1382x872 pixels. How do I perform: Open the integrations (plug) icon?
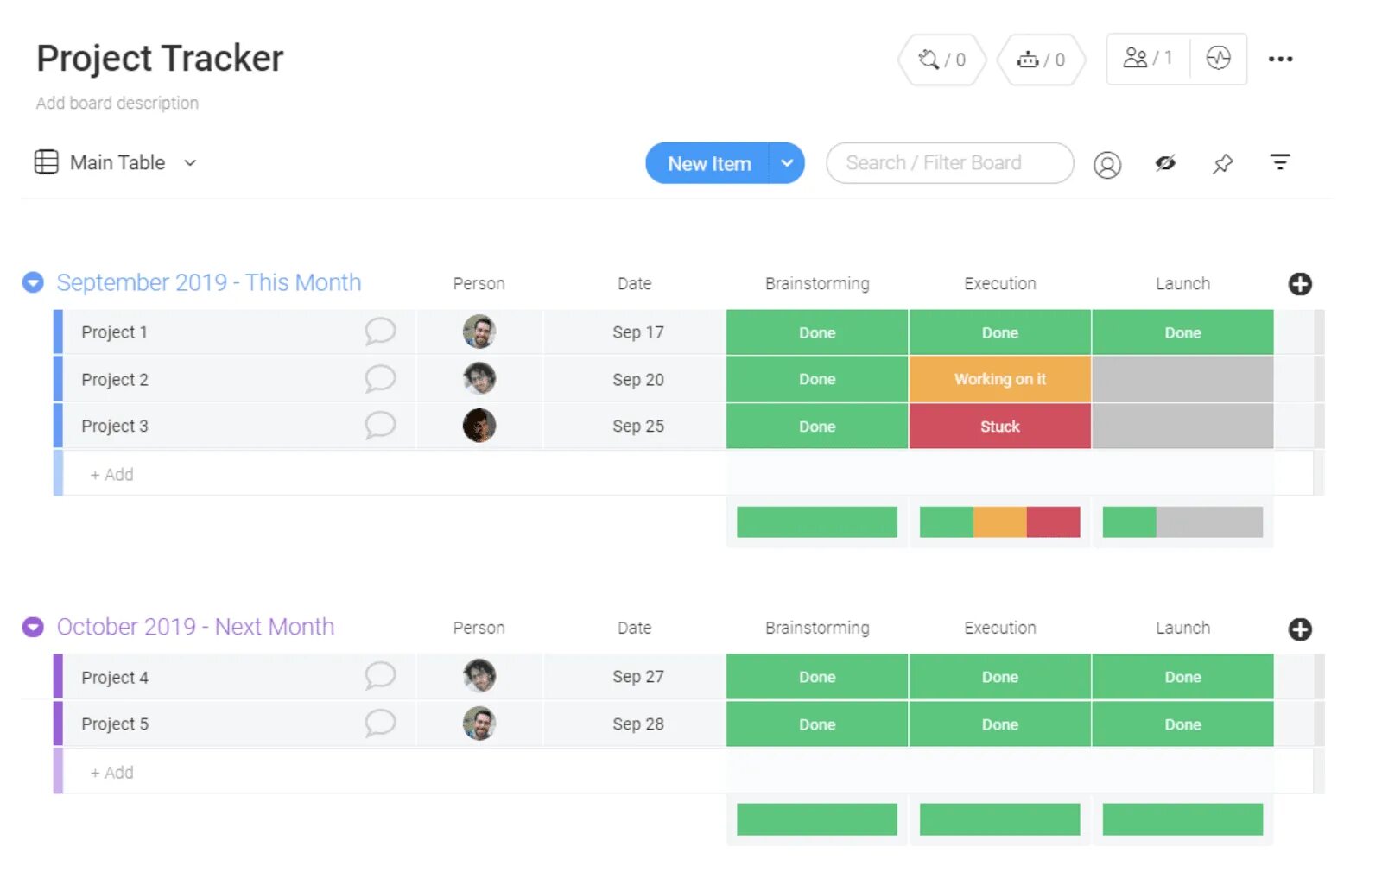point(940,59)
